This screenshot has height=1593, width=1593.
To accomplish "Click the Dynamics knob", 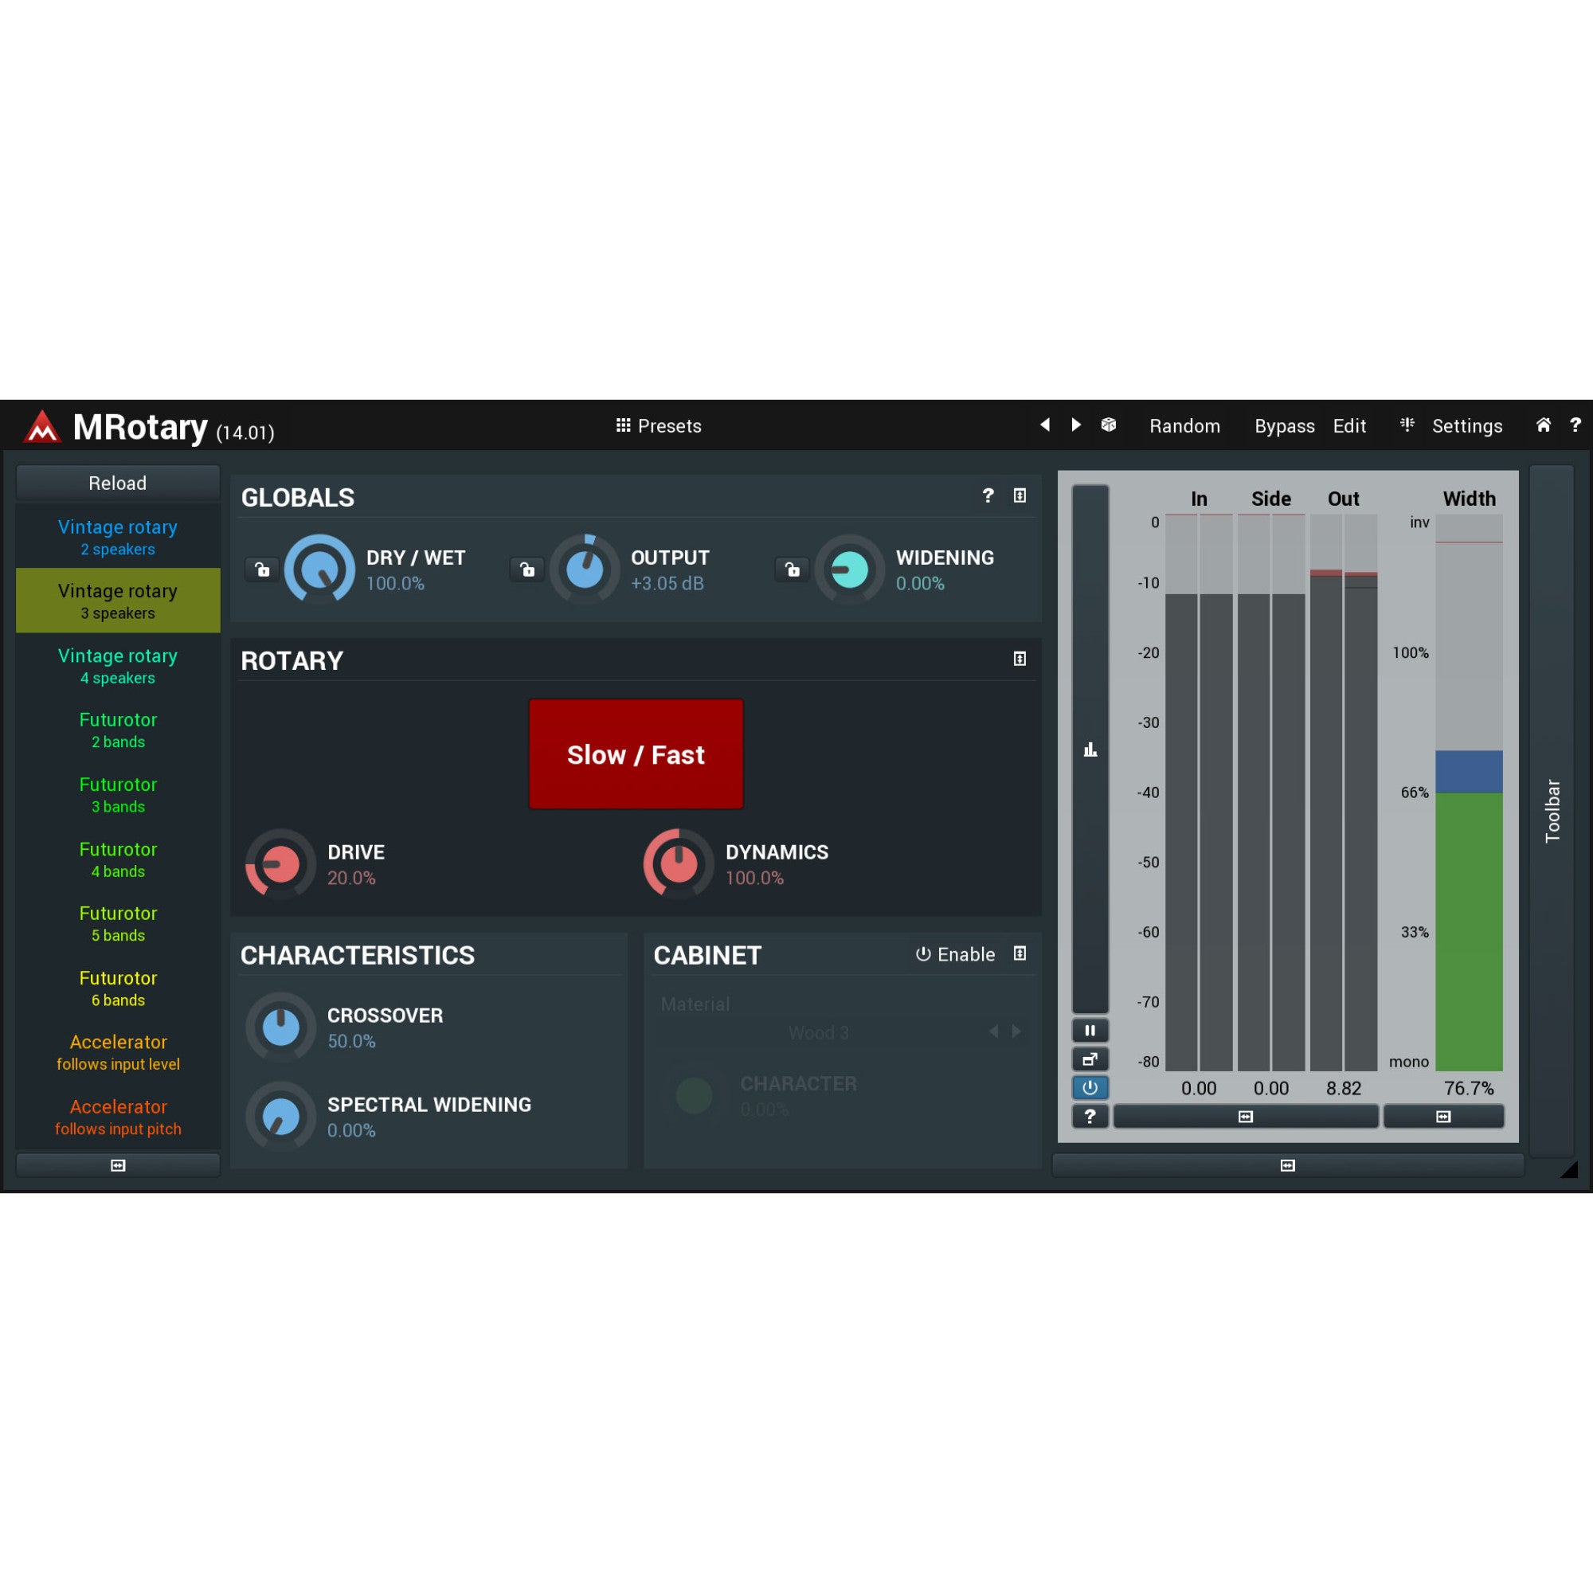I will click(679, 863).
